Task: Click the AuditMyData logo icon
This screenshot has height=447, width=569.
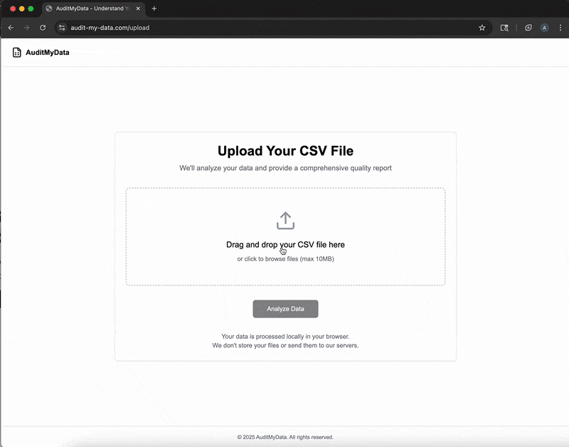Action: (17, 52)
